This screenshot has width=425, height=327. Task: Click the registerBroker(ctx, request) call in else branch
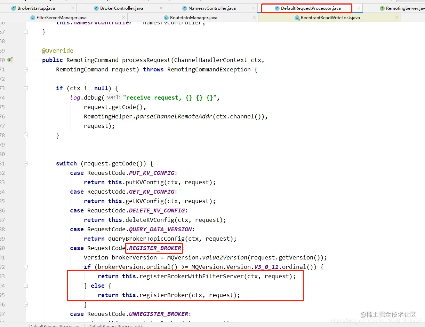pos(164,295)
